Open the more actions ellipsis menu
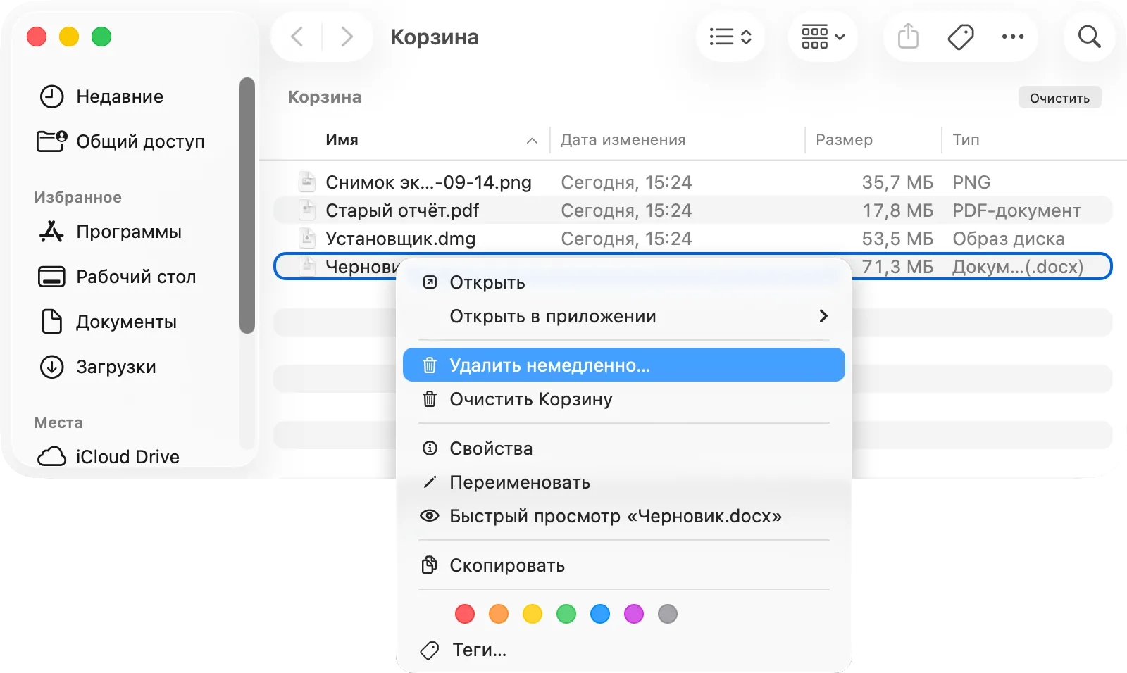Image resolution: width=1127 pixels, height=673 pixels. point(1013,37)
